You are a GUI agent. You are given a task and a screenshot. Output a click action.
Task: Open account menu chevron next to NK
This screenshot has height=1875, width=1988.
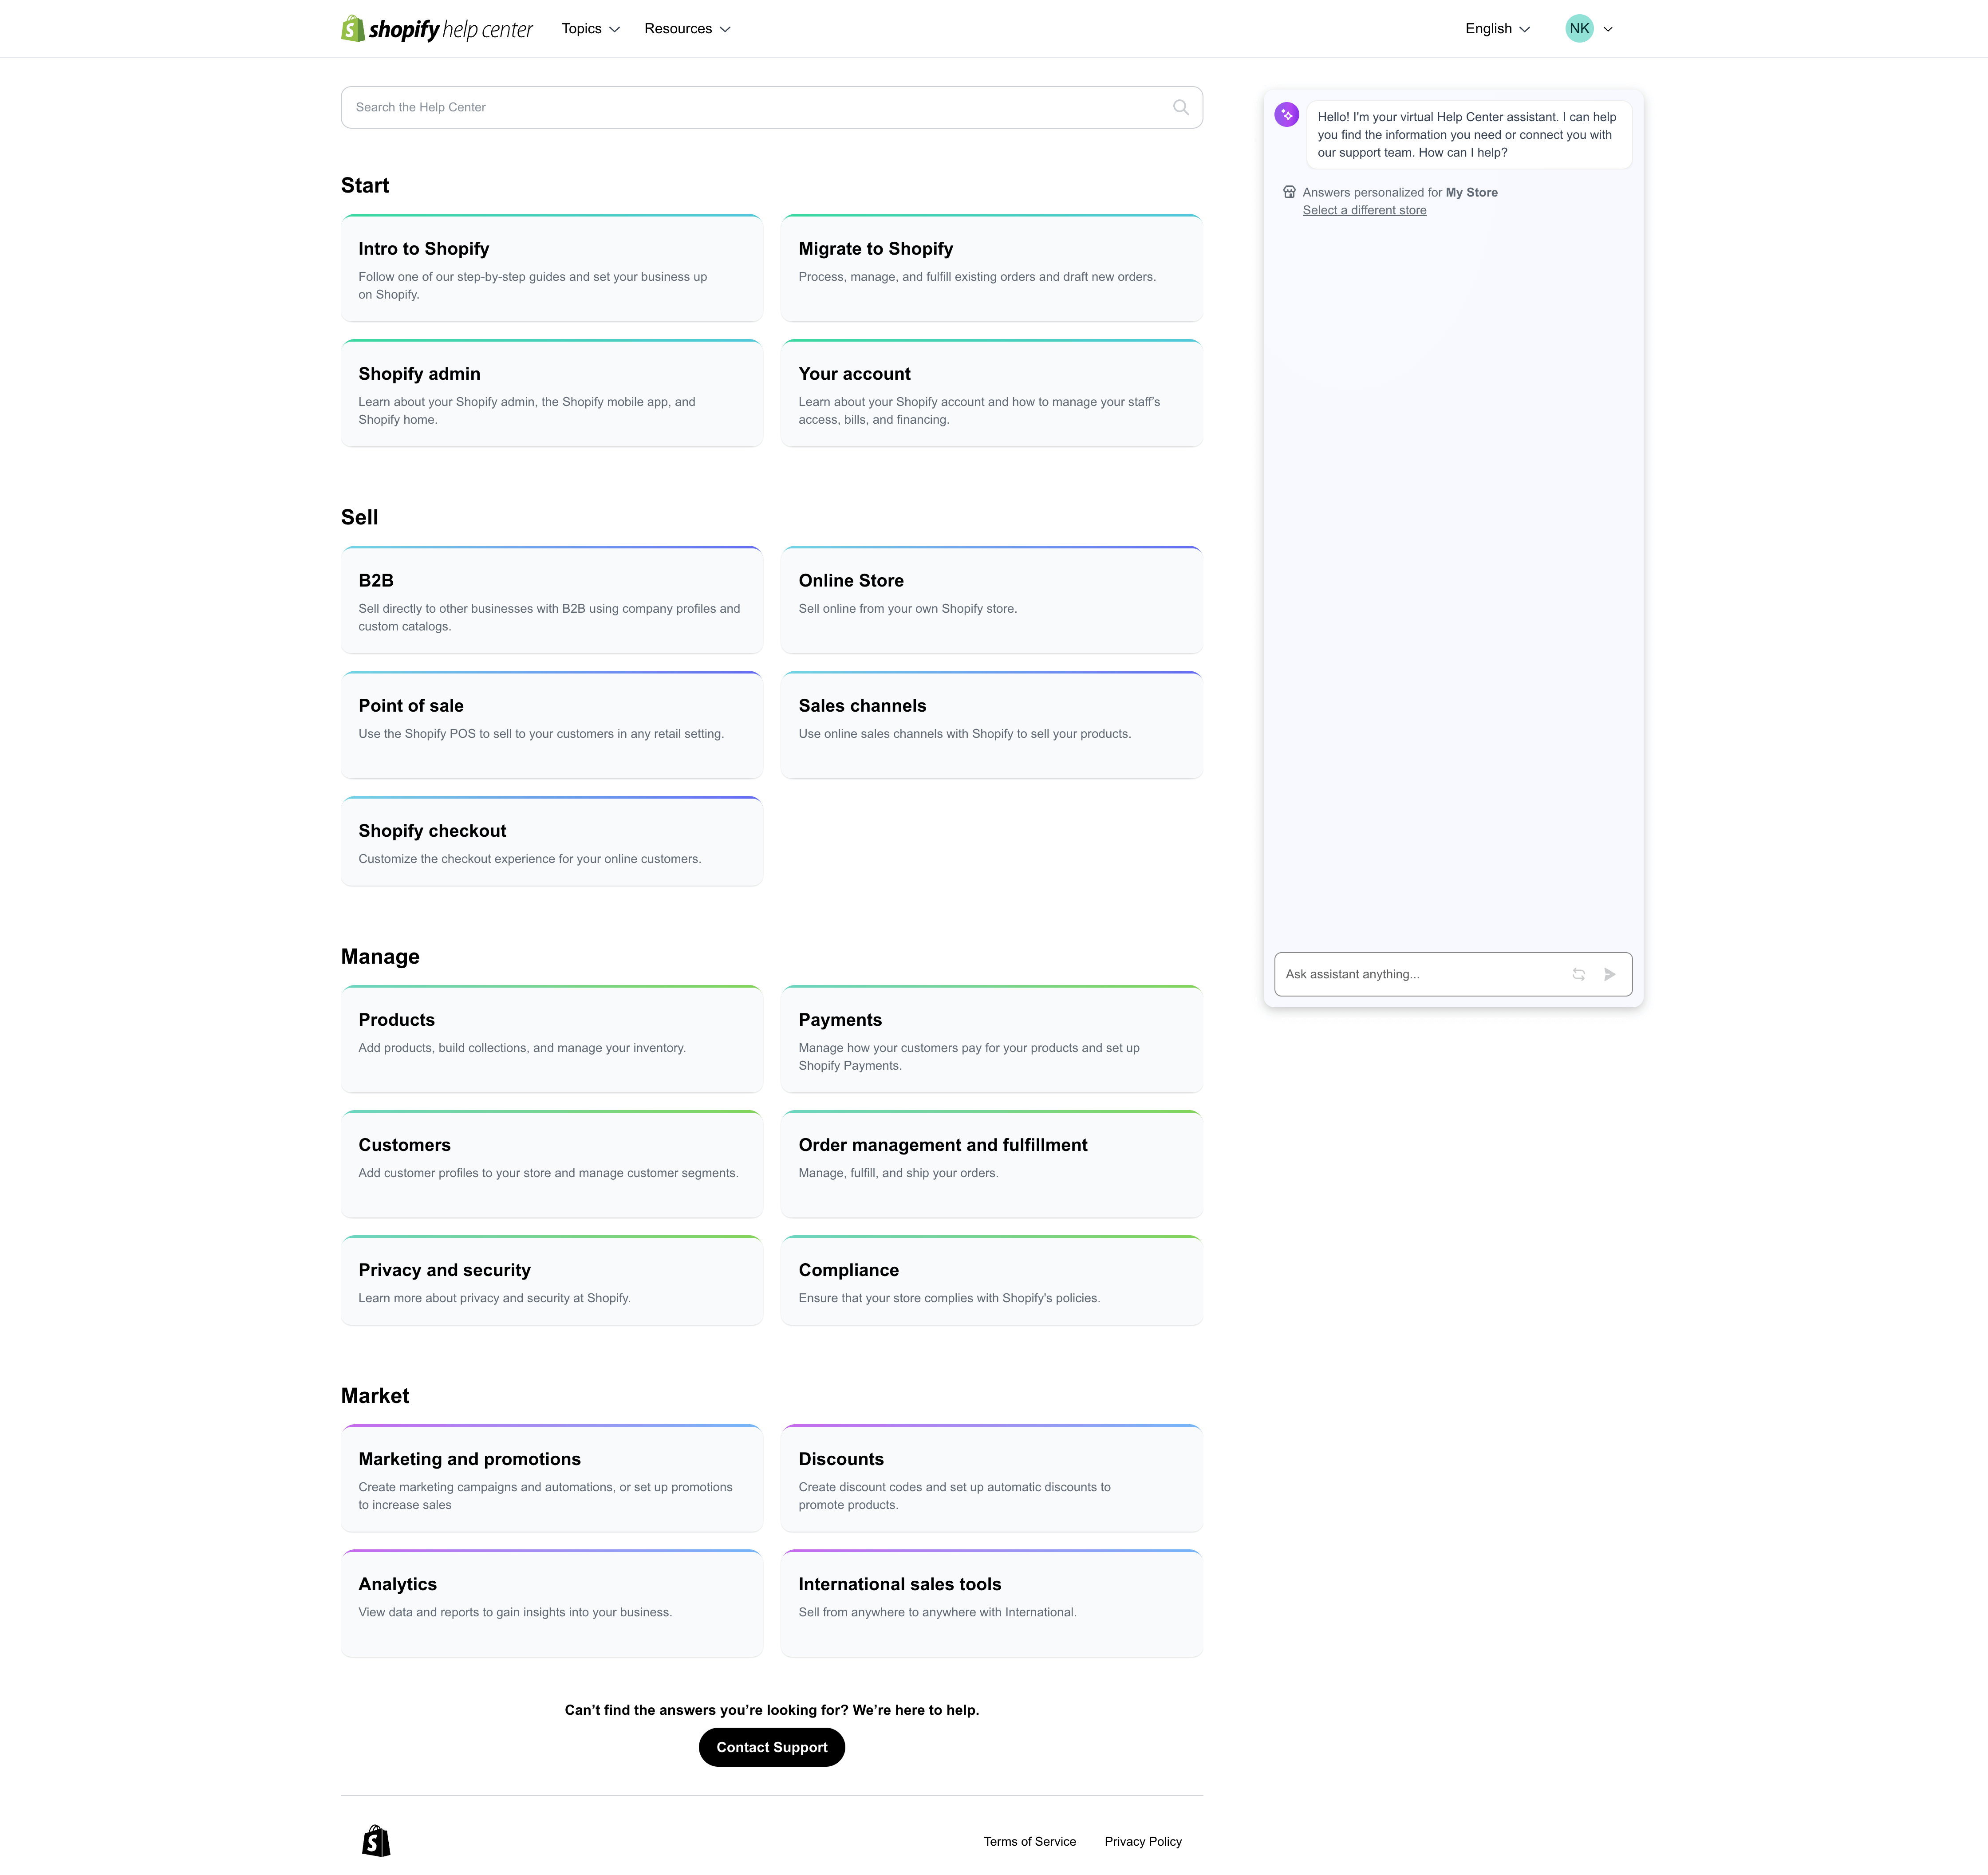1608,29
